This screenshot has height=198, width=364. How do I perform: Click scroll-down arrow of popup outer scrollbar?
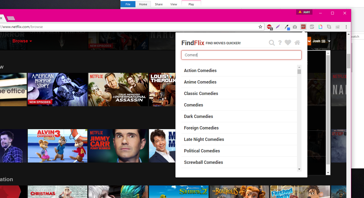tap(328, 173)
